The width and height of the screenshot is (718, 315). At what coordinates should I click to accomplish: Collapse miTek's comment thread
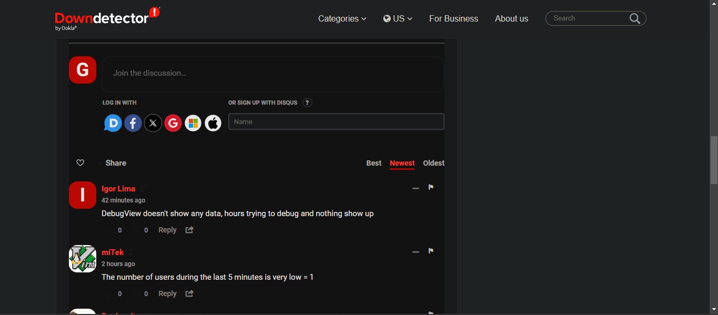click(x=416, y=251)
